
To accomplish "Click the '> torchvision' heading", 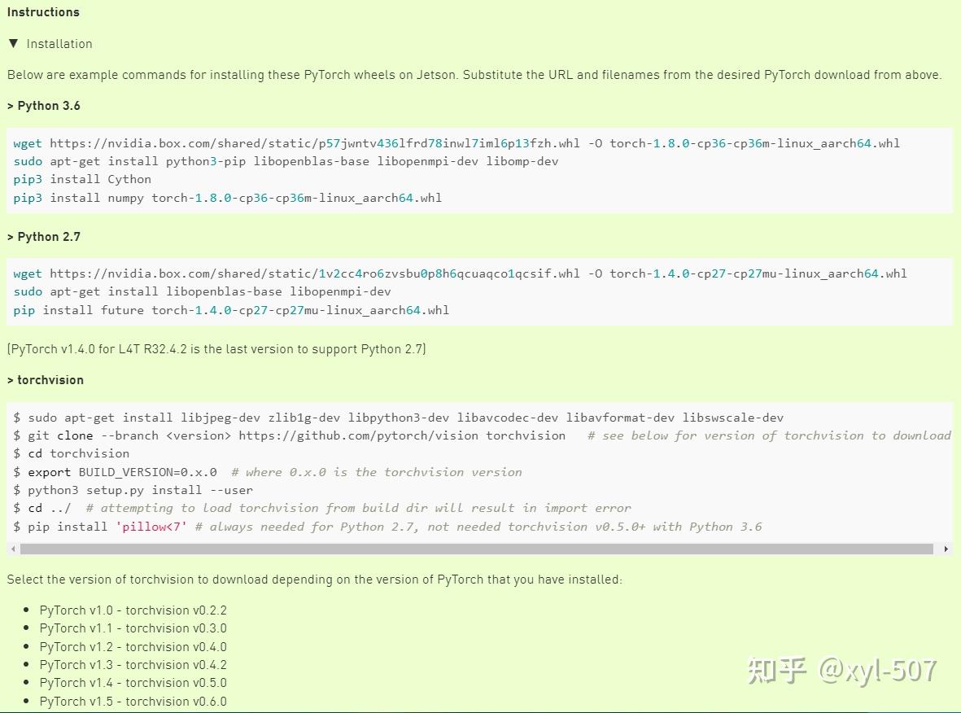I will 46,380.
